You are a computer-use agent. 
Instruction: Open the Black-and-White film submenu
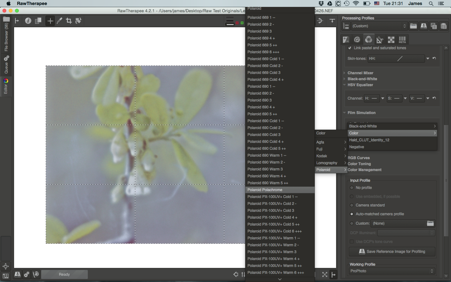coord(392,126)
